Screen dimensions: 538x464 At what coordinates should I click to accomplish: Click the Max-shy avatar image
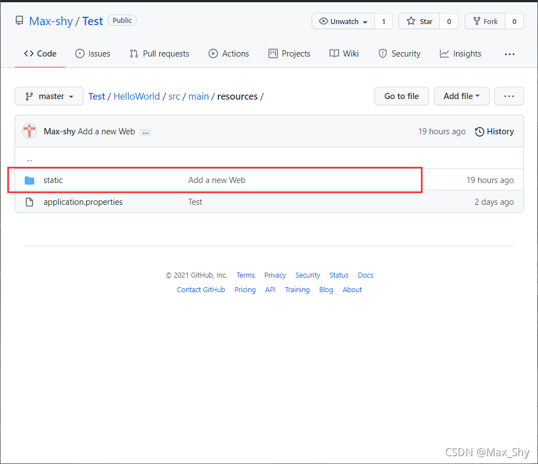(x=30, y=131)
